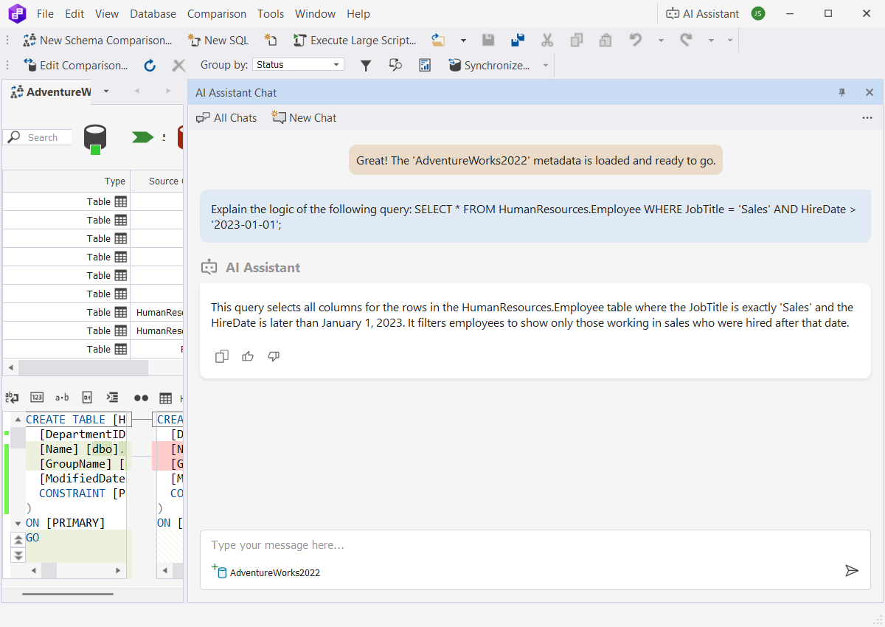Click the source database cylinder icon
The width and height of the screenshot is (885, 627).
(94, 138)
